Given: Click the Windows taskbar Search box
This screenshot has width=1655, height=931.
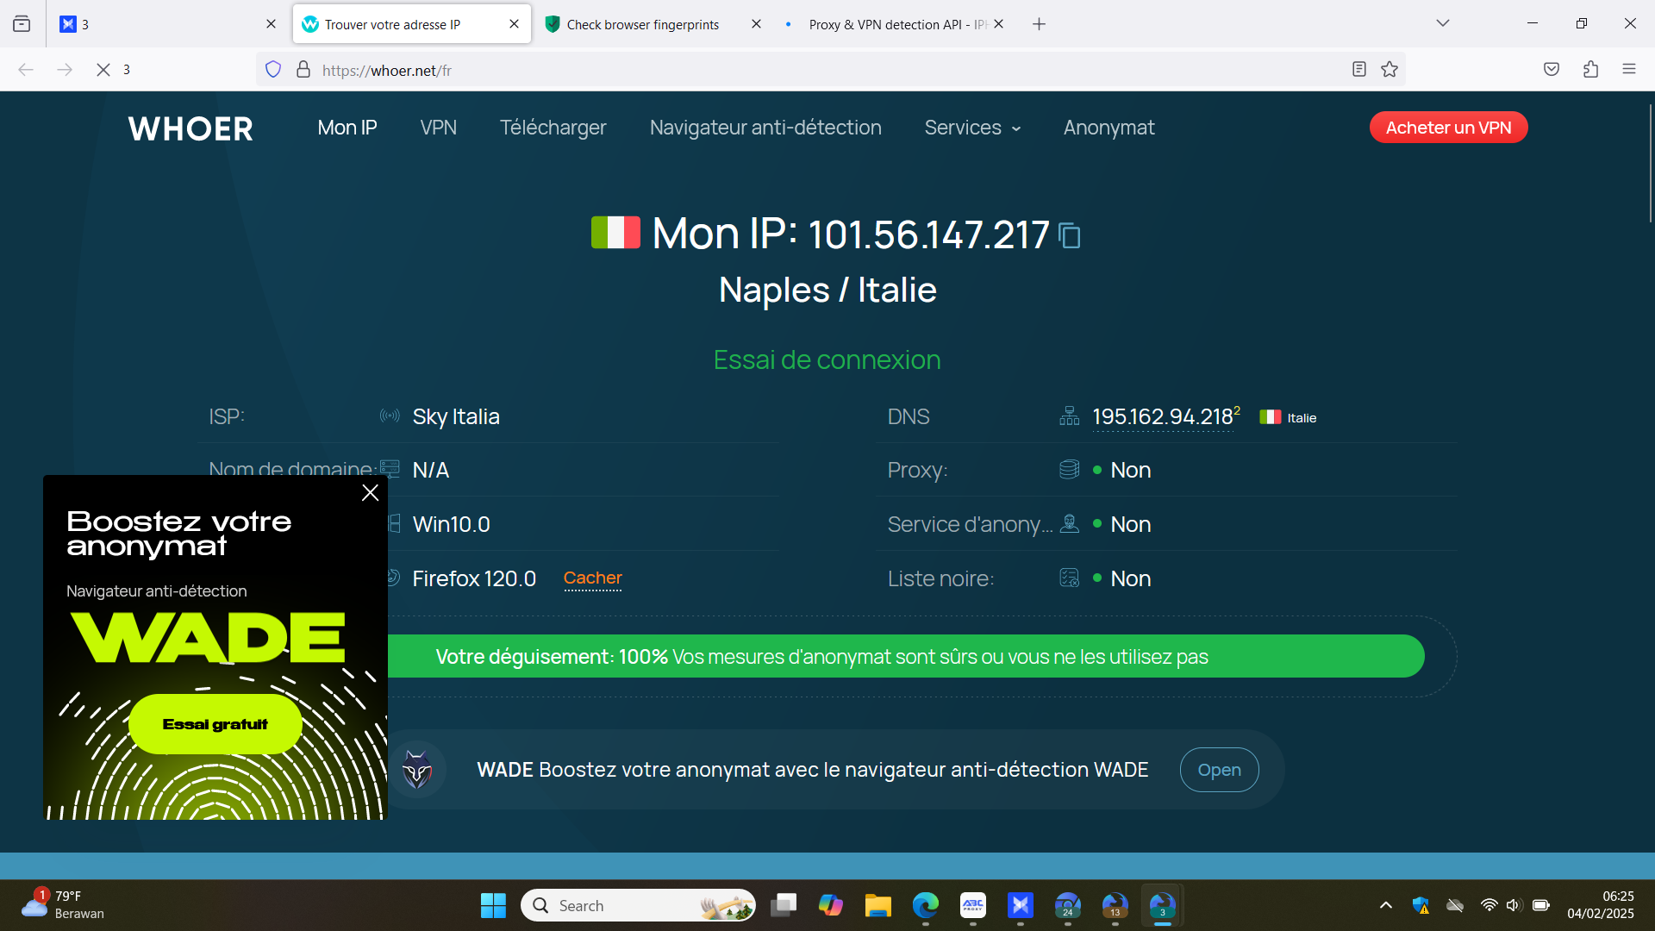Looking at the screenshot, I should (638, 905).
